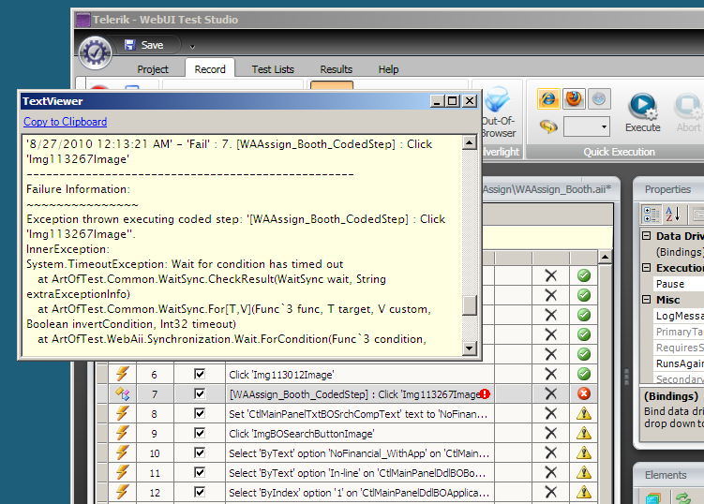Select the LogMessage property row

[679, 316]
